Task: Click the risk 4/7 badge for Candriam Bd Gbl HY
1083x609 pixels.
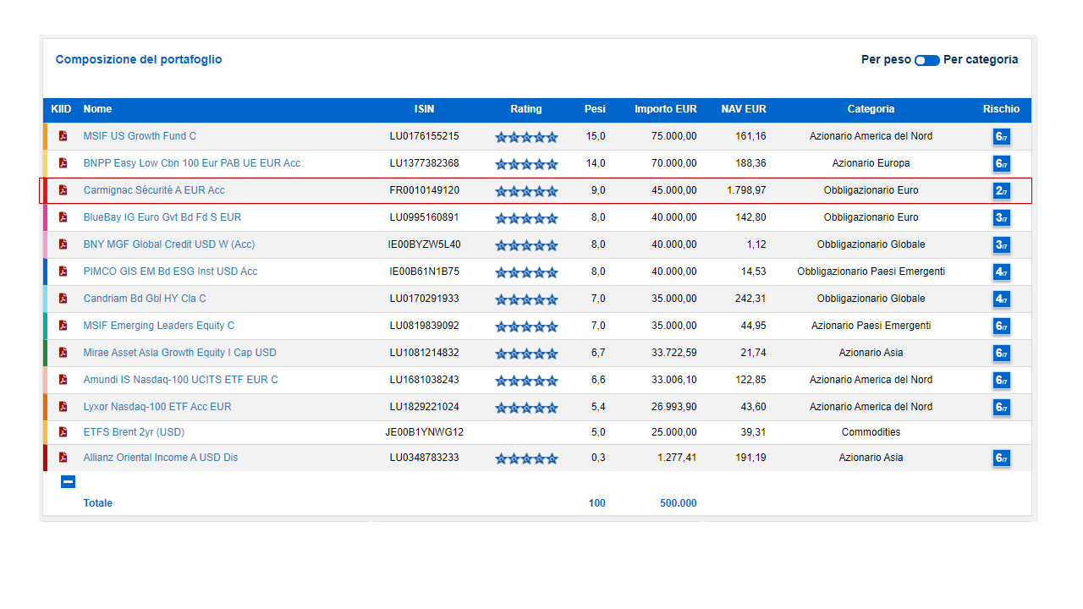Action: coord(1002,299)
